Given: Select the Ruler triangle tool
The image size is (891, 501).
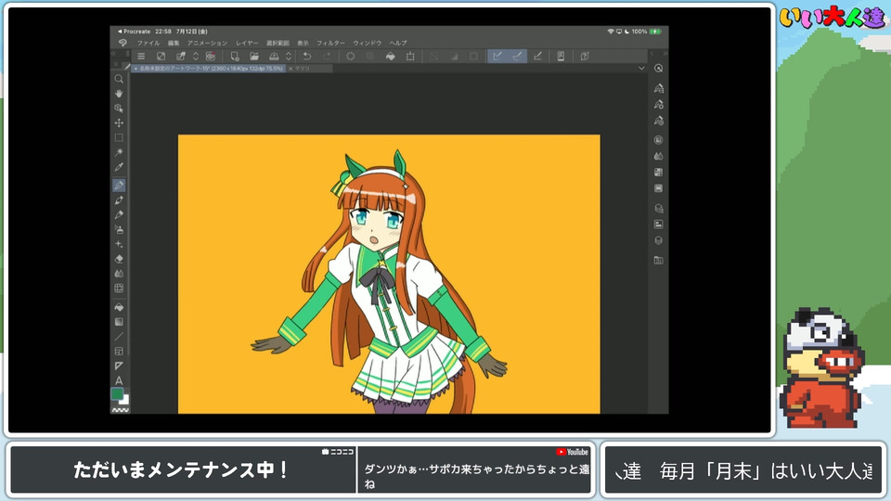Looking at the screenshot, I should [119, 366].
